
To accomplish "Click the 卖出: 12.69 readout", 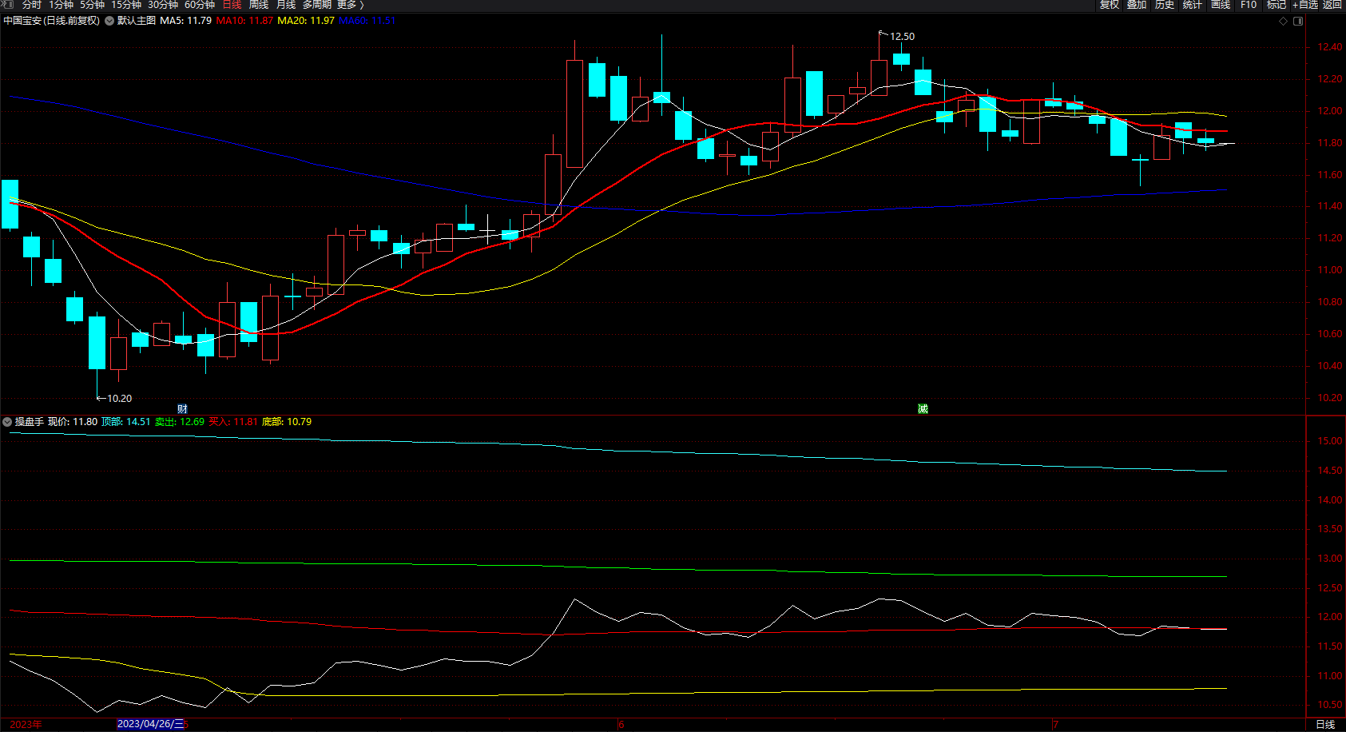I will [180, 422].
